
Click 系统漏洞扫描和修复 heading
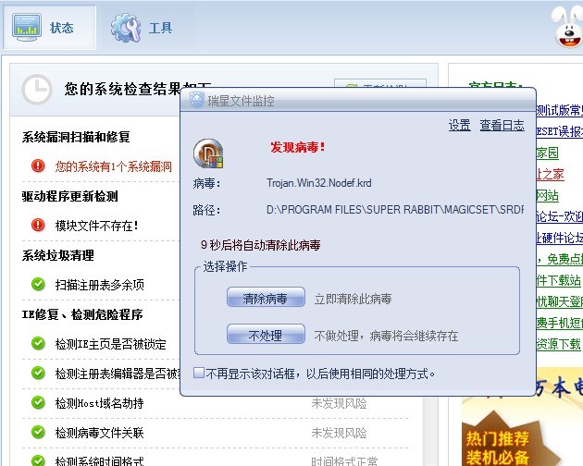tap(76, 137)
